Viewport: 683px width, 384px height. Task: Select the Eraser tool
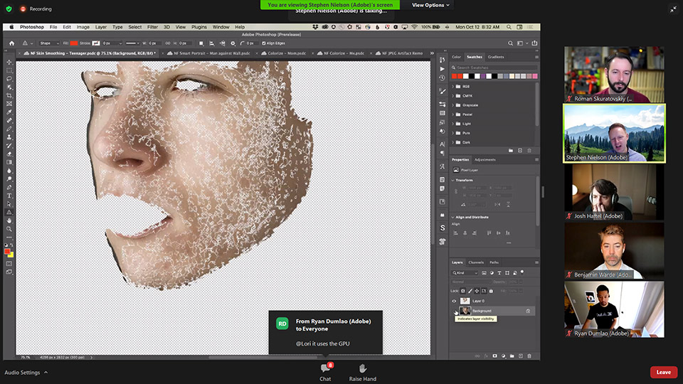tap(9, 154)
